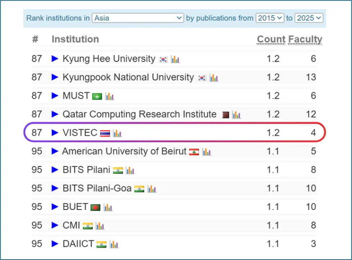Open the region dropdown showing Asia

(138, 18)
